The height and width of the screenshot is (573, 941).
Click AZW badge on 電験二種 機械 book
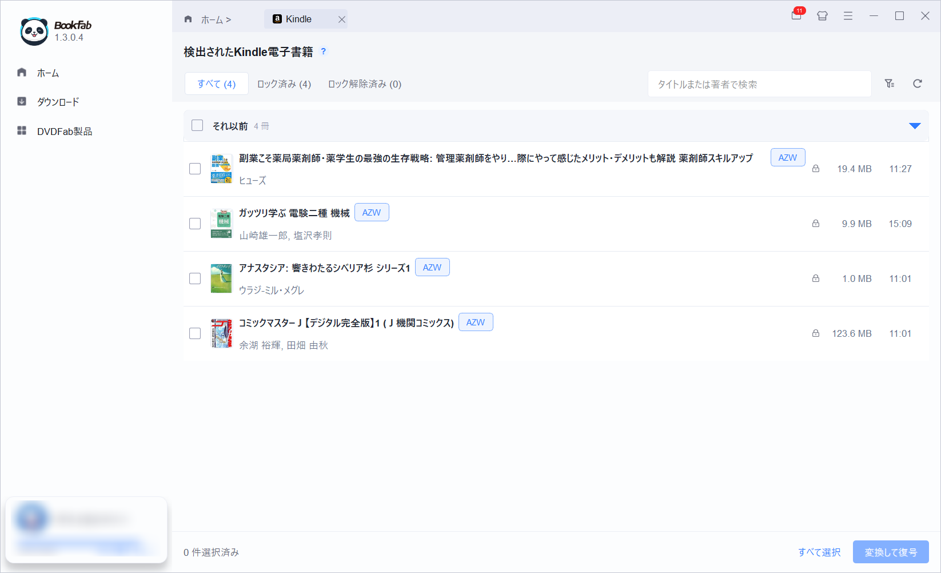click(372, 212)
